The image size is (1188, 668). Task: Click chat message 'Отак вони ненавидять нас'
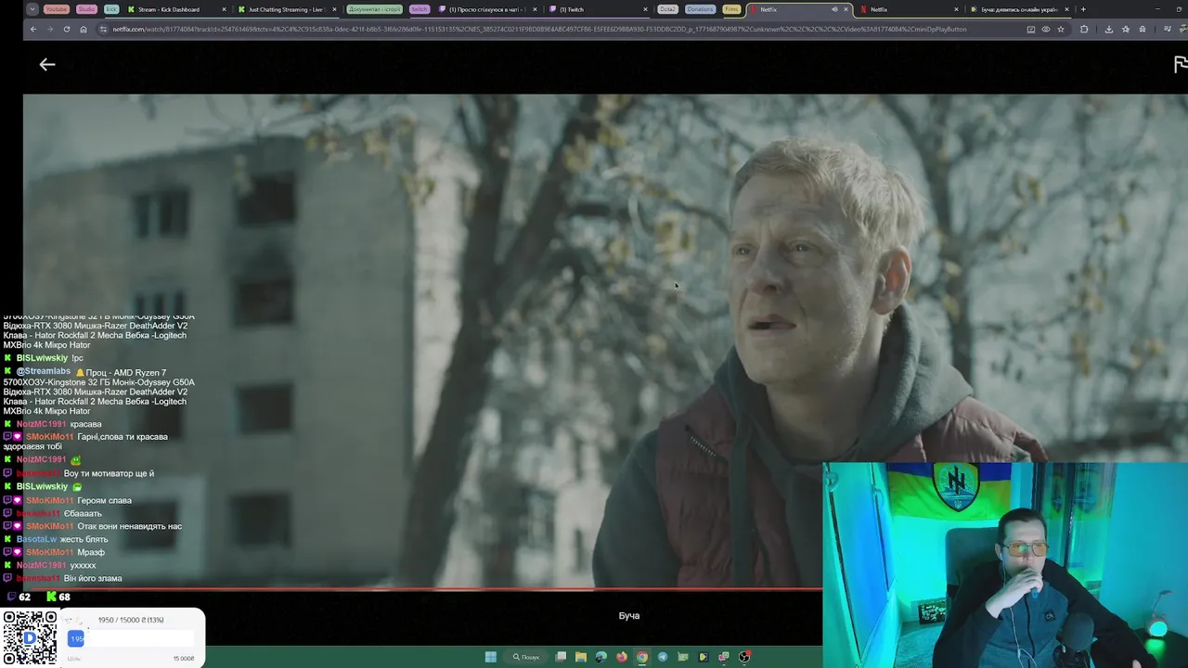point(129,526)
